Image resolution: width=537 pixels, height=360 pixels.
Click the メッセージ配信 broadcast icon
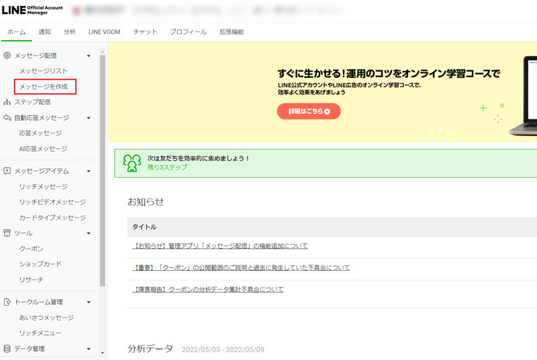(7, 56)
